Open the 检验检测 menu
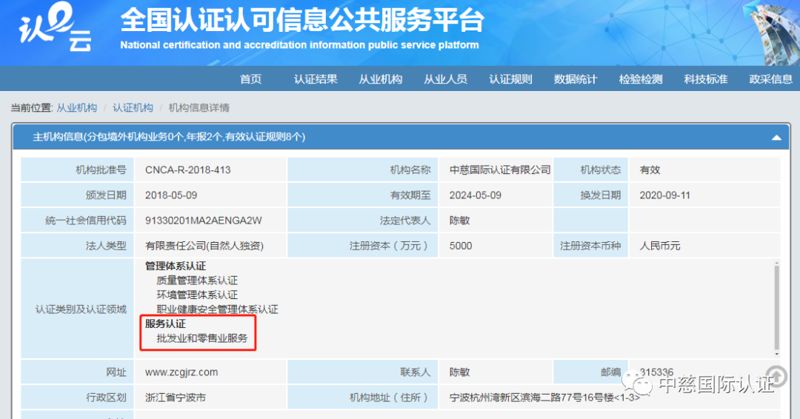 641,79
